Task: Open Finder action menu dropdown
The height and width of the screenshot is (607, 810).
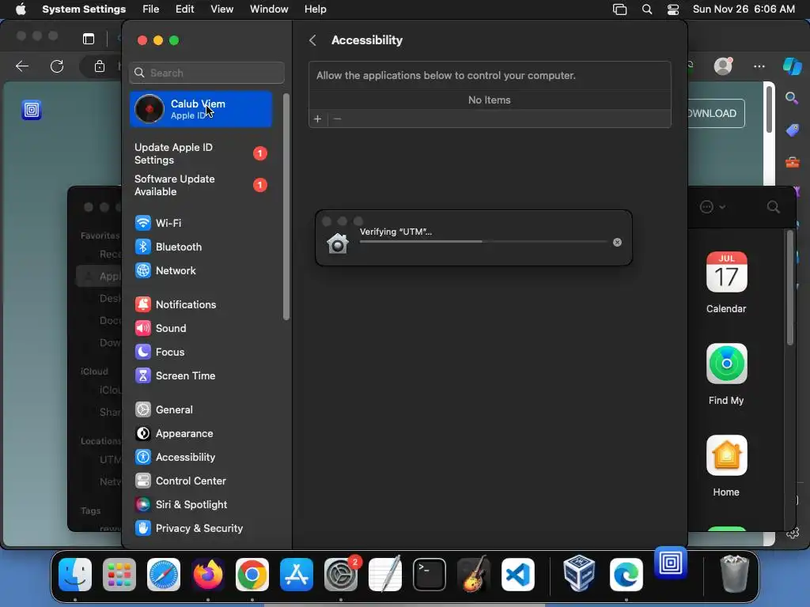Action: (x=713, y=208)
